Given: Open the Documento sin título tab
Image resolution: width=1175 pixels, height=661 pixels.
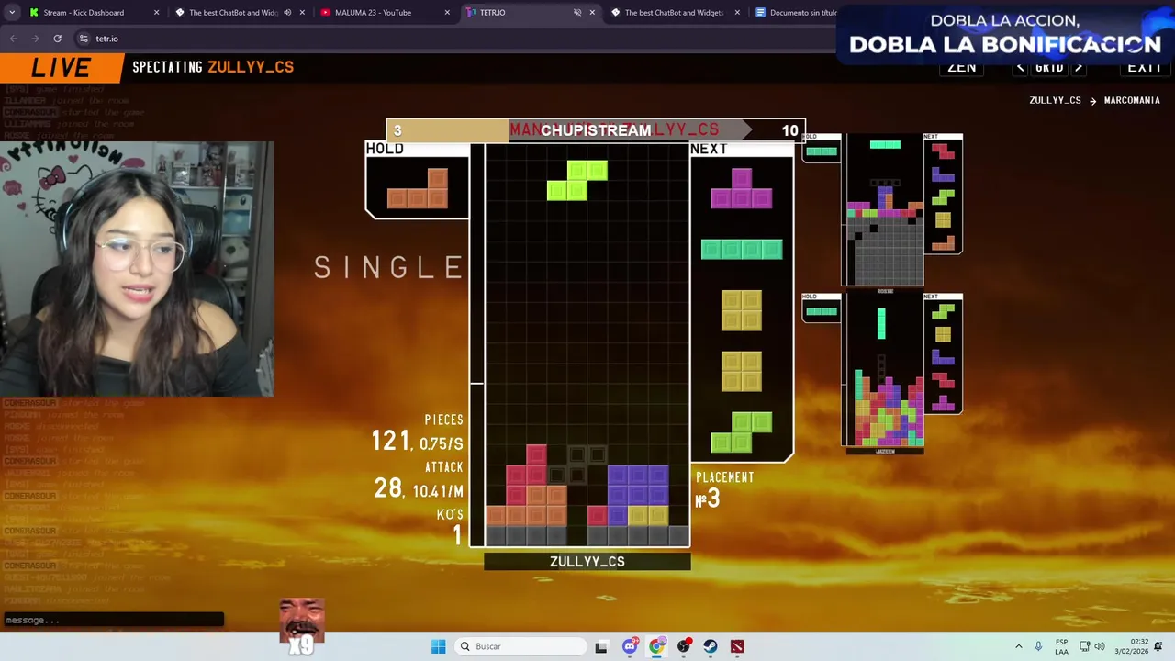Looking at the screenshot, I should tap(795, 13).
